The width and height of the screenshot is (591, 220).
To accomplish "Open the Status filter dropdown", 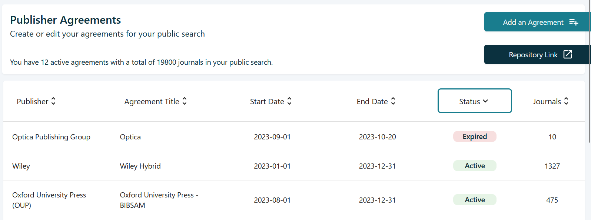I will click(x=475, y=101).
